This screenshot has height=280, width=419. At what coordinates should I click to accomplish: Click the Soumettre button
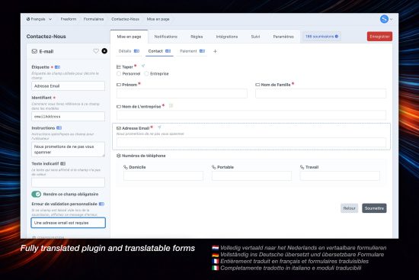click(374, 208)
